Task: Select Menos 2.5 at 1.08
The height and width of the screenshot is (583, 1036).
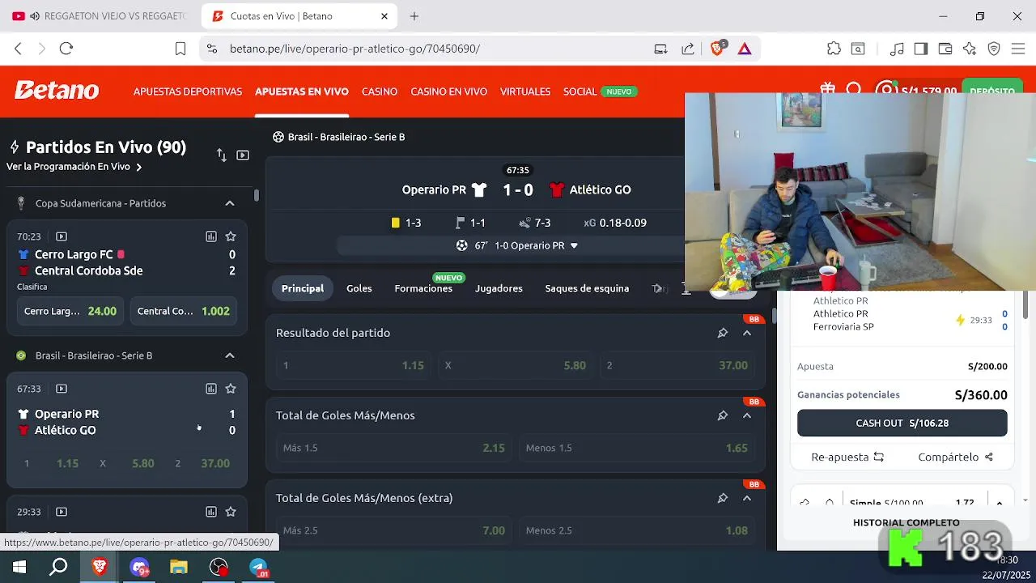Action: tap(637, 530)
